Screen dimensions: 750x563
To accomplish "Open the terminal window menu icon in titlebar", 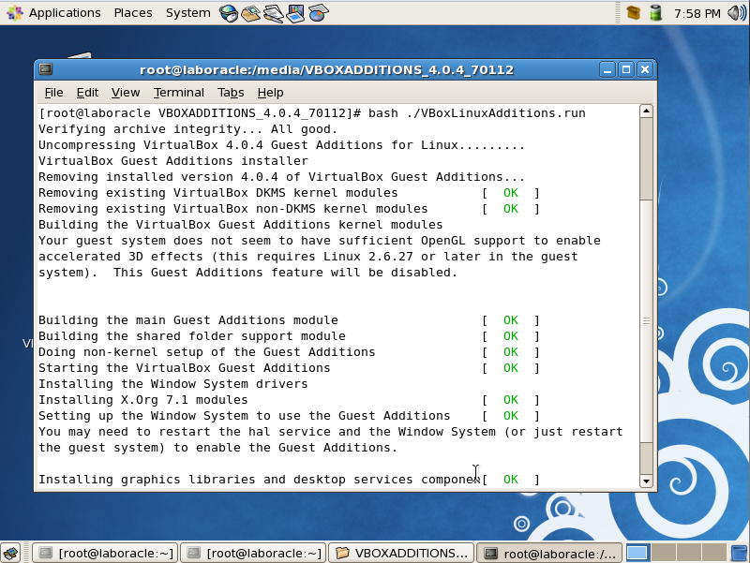I will pos(46,69).
